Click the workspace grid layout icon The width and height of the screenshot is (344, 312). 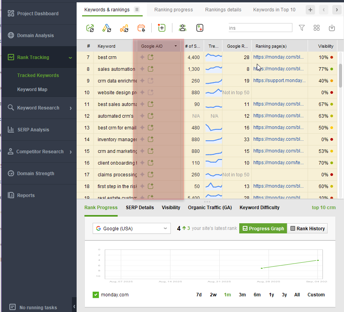tap(317, 28)
